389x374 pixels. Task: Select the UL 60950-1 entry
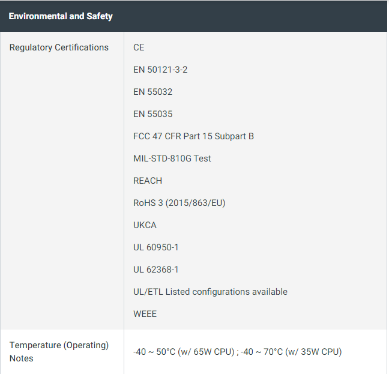pos(156,247)
